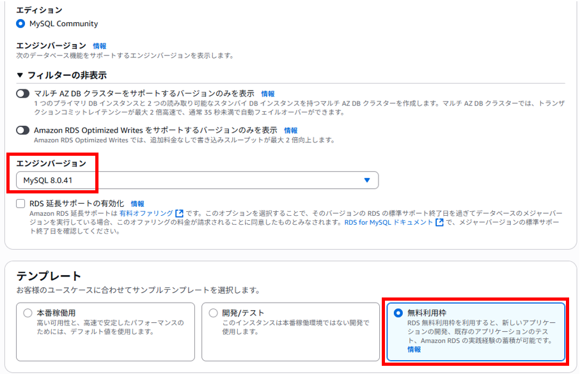Image resolution: width=580 pixels, height=376 pixels.
Task: Open the 情報 link beside the エンジンバージョン heading
Action: coord(100,46)
